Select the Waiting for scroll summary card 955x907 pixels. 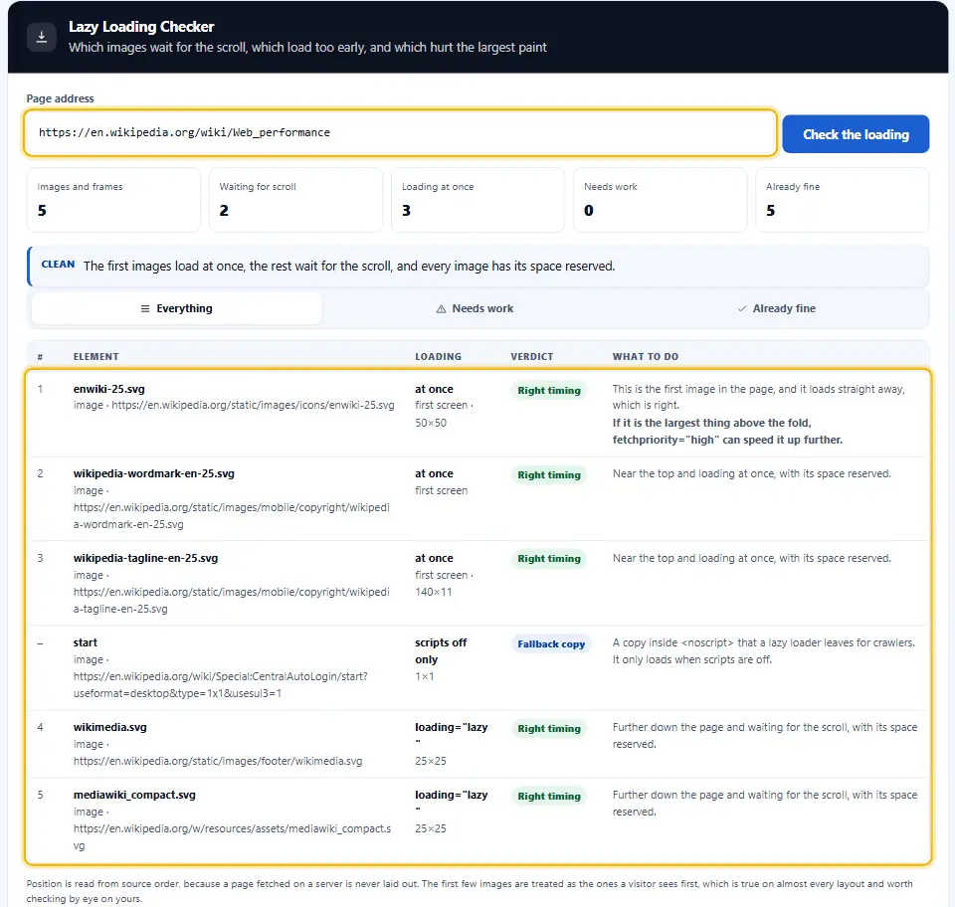point(296,200)
